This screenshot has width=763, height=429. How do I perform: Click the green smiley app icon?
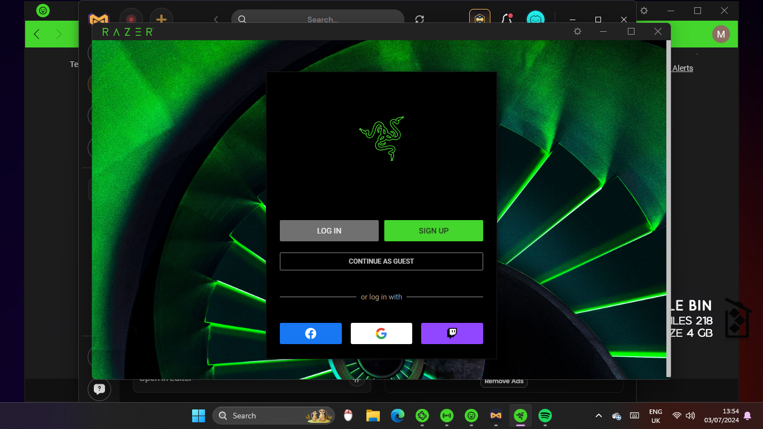[42, 11]
